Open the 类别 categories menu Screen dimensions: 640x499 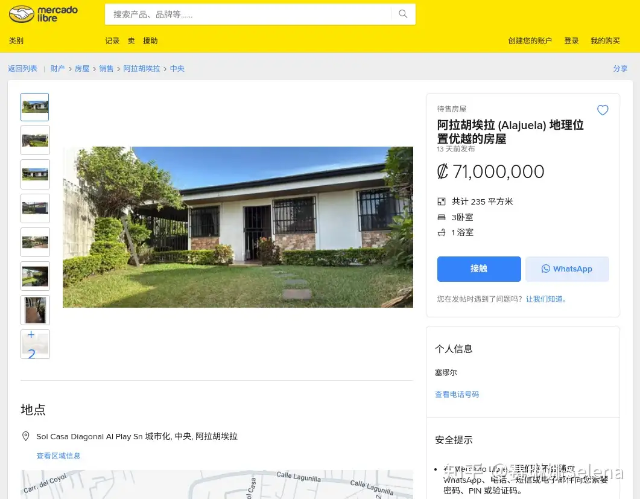16,41
